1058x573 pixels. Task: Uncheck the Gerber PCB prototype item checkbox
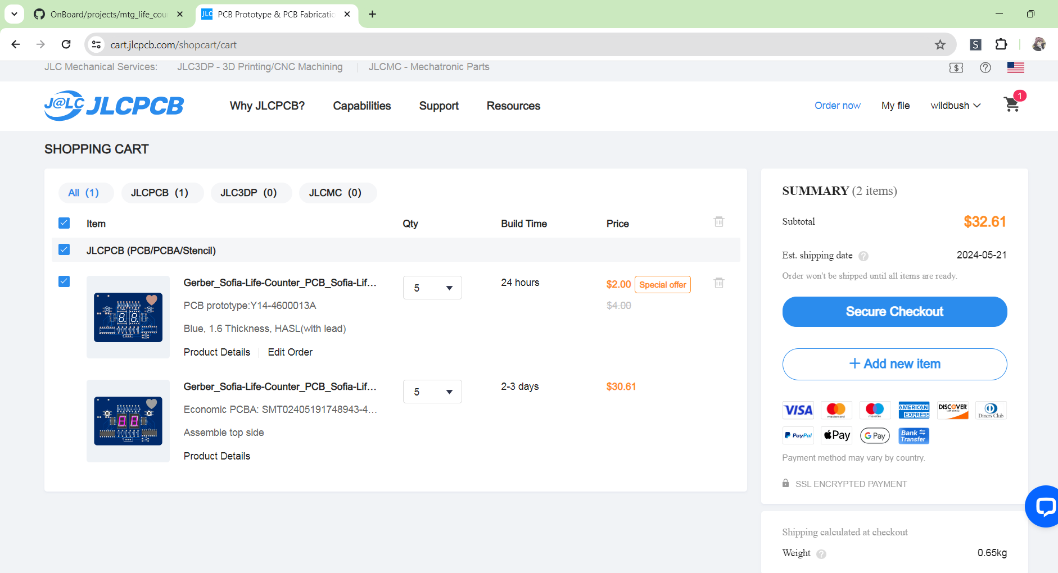64,281
